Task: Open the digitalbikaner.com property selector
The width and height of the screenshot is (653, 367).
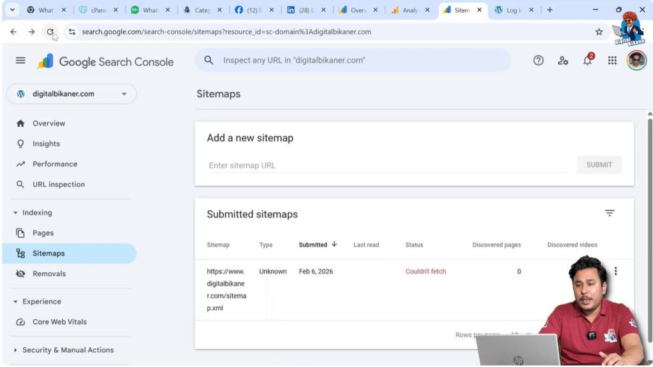Action: tap(71, 93)
